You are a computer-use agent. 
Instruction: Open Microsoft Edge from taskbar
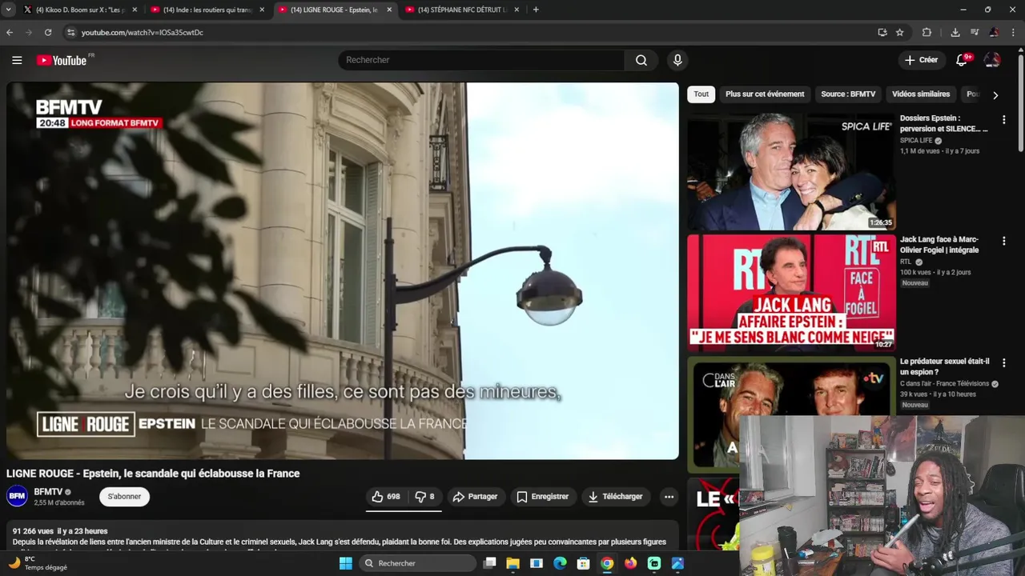click(560, 563)
